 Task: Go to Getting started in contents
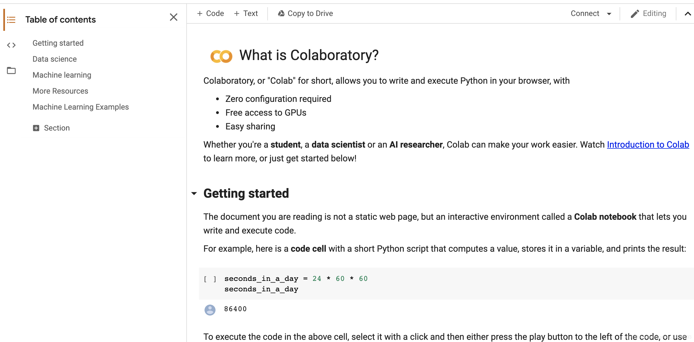58,43
